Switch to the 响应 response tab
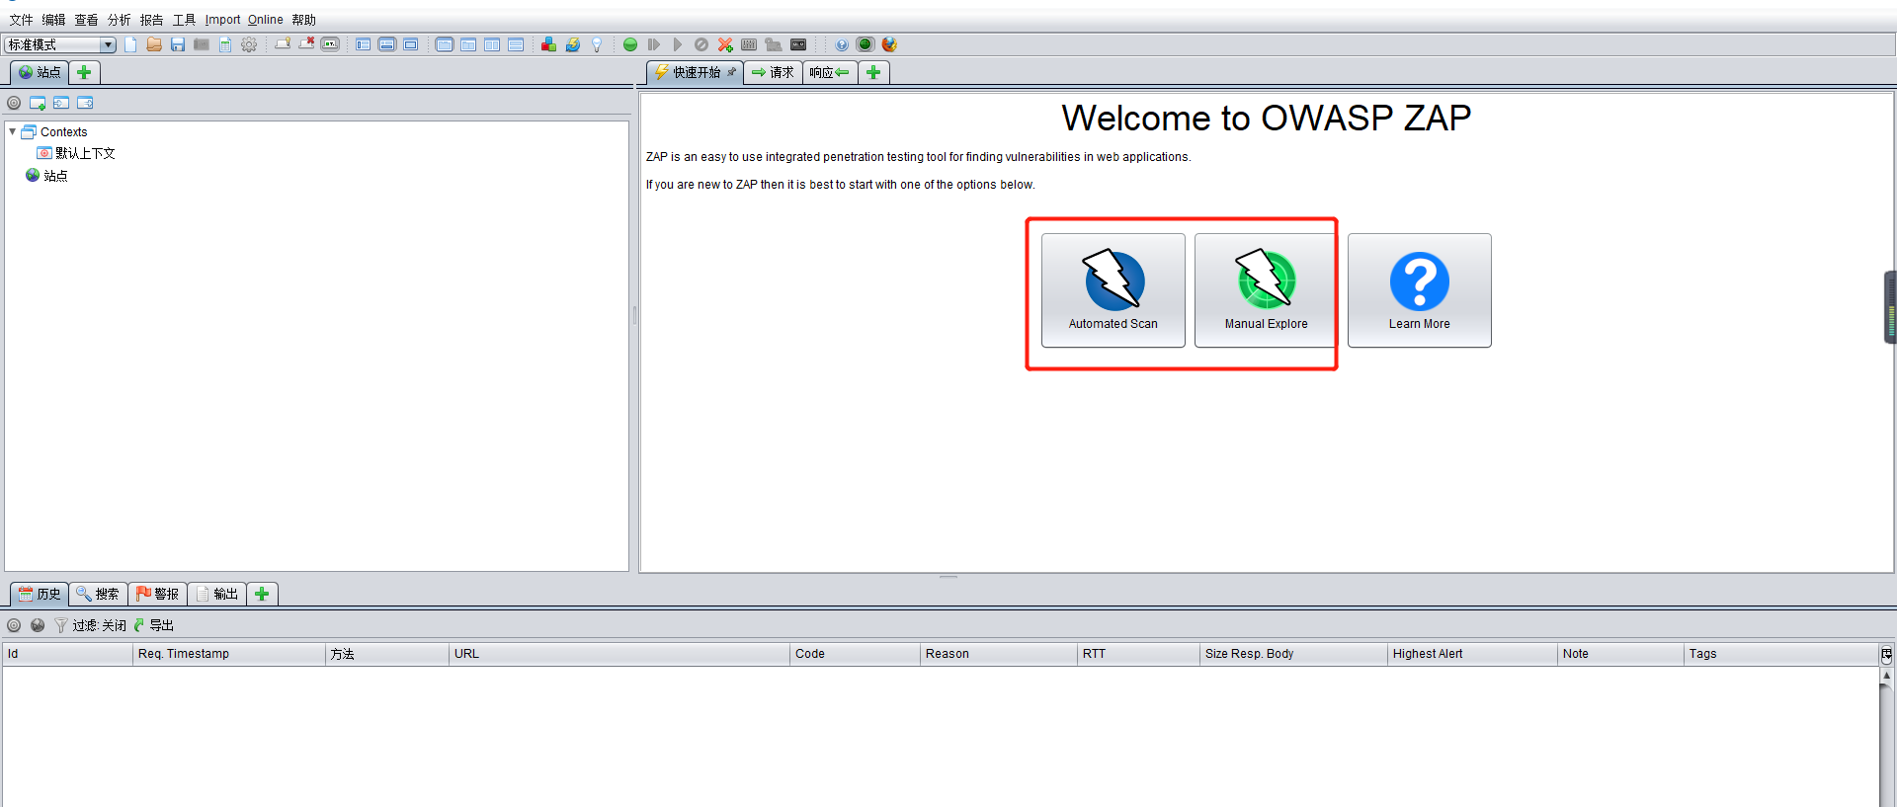 point(830,72)
